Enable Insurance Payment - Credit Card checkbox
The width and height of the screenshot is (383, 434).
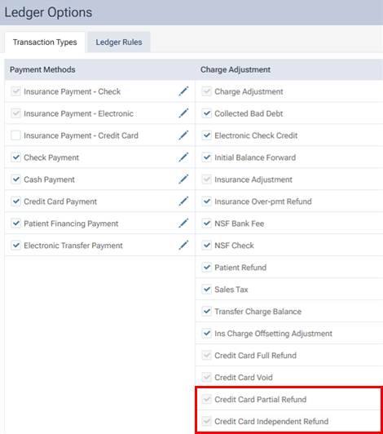(15, 135)
